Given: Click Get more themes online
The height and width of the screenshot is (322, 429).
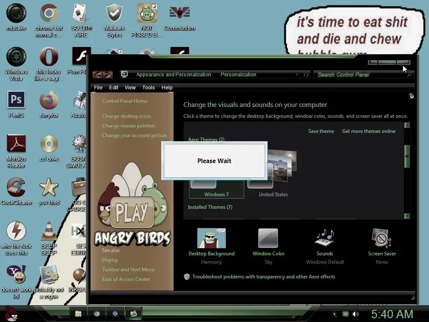Looking at the screenshot, I should coord(369,131).
